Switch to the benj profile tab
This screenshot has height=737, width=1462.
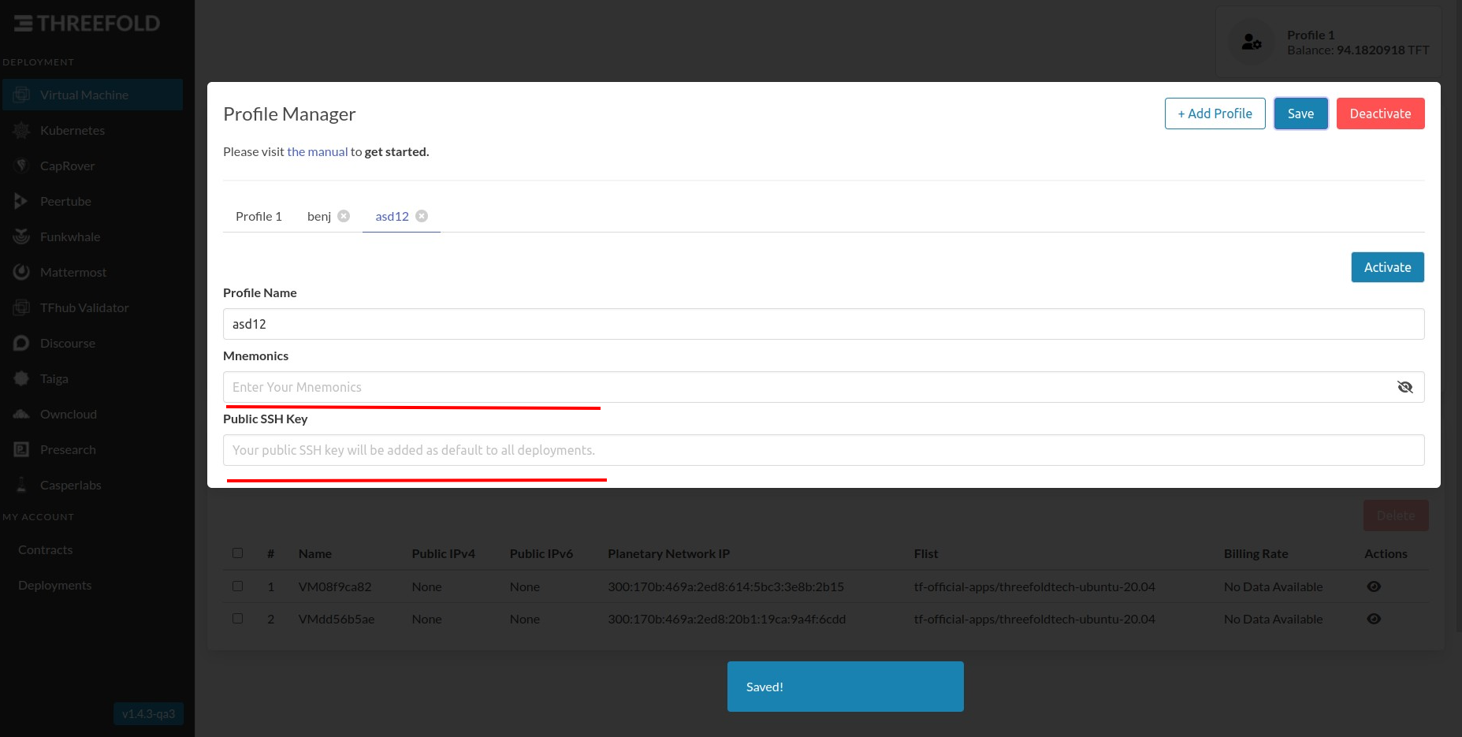click(318, 216)
